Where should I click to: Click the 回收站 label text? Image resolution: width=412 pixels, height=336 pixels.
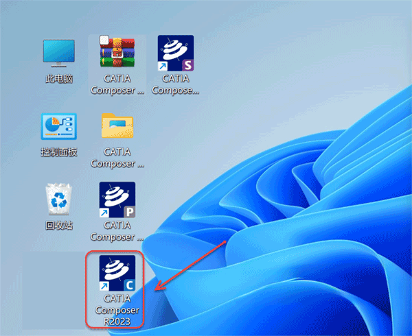[59, 226]
